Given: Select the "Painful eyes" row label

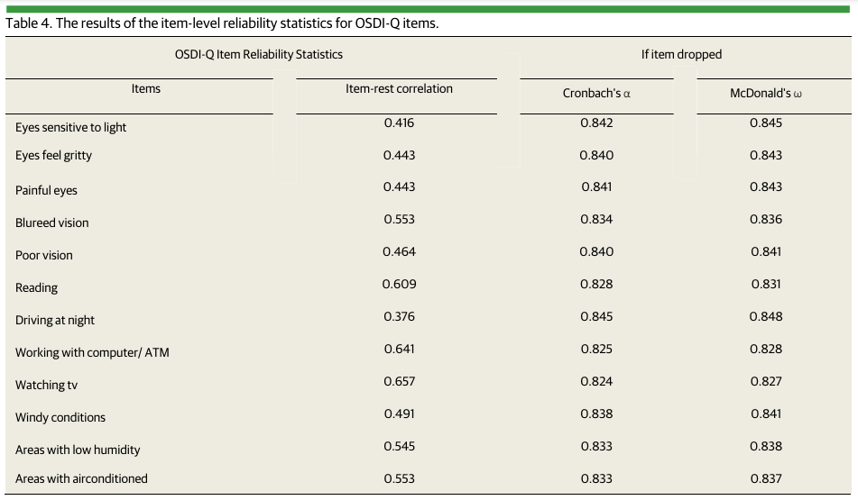Looking at the screenshot, I should tap(46, 191).
